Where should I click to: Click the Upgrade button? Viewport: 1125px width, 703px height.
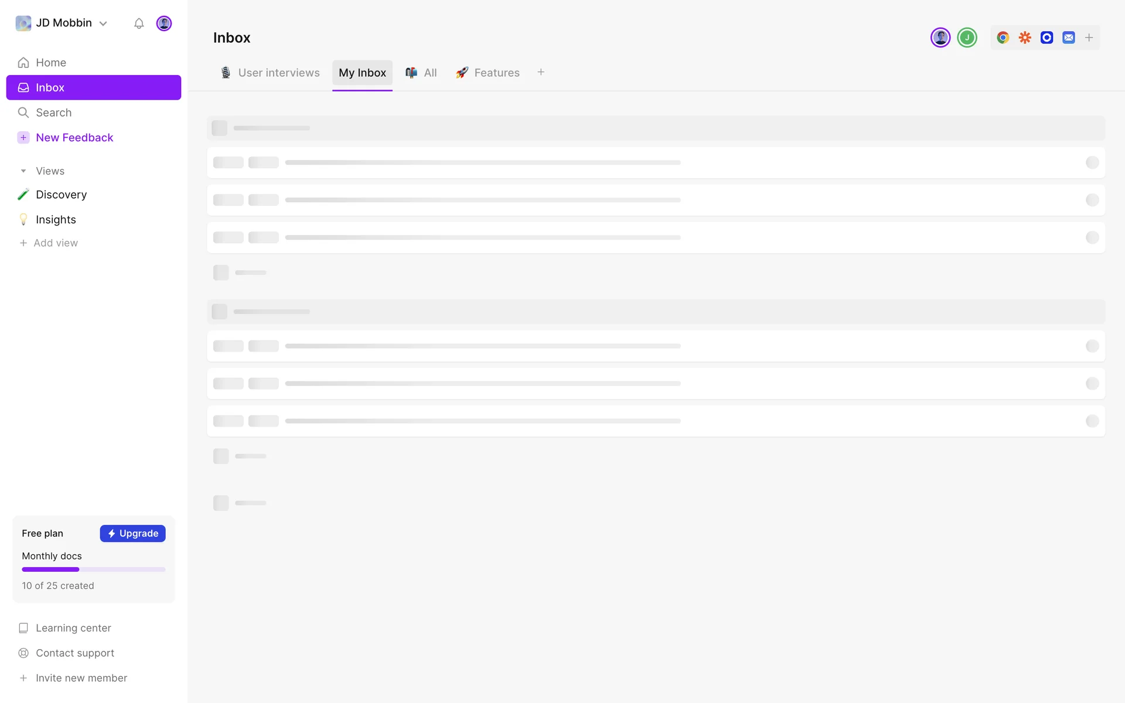(x=132, y=533)
